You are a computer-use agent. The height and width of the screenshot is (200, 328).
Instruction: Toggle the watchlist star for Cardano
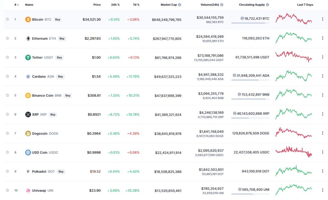point(7,76)
